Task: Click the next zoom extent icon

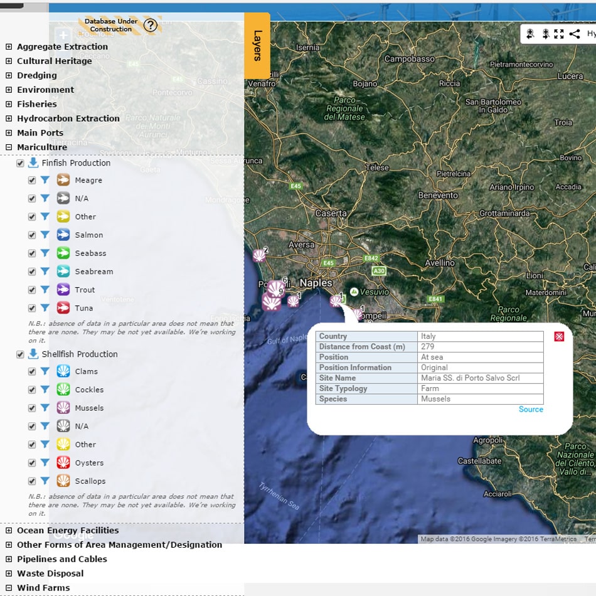Action: [x=545, y=34]
